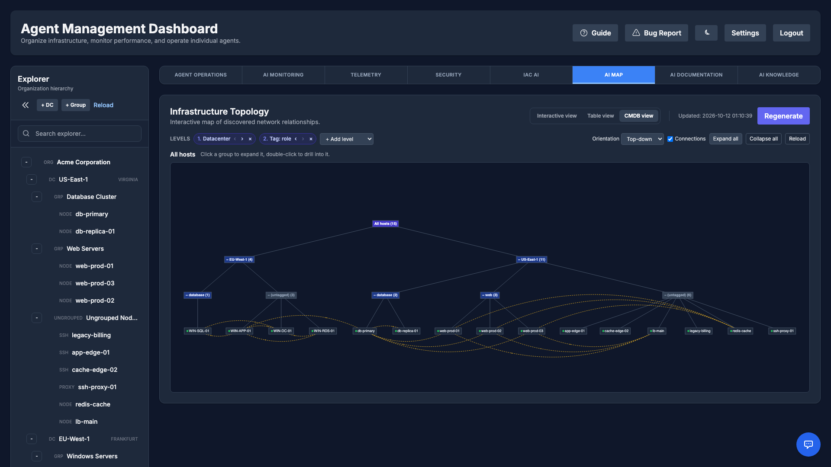Open the Bug Report form

point(657,33)
